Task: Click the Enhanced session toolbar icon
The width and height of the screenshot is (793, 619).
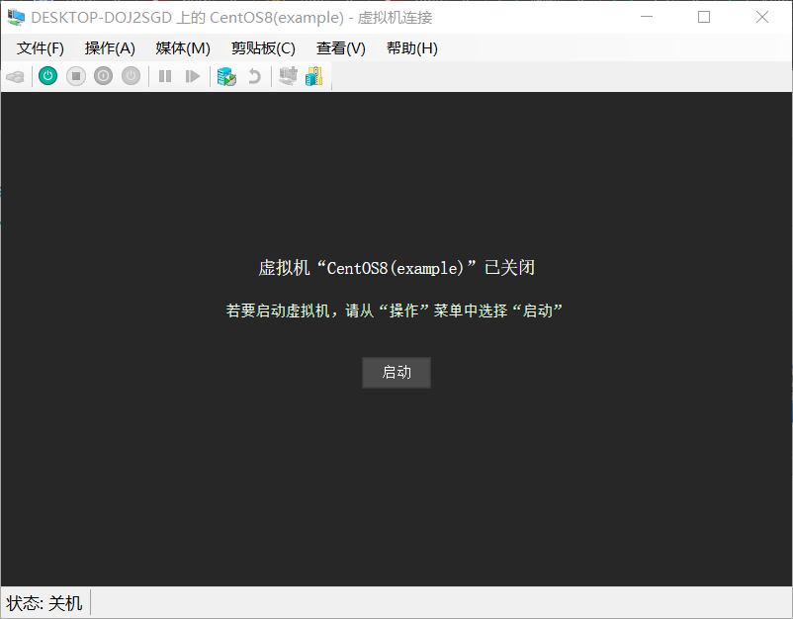Action: (289, 76)
